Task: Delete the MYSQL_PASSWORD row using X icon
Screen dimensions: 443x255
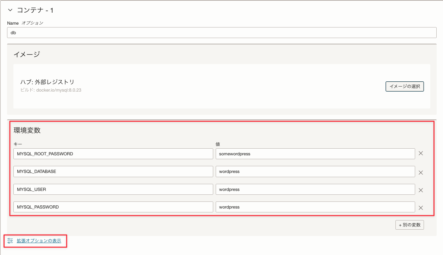Action: (x=420, y=208)
